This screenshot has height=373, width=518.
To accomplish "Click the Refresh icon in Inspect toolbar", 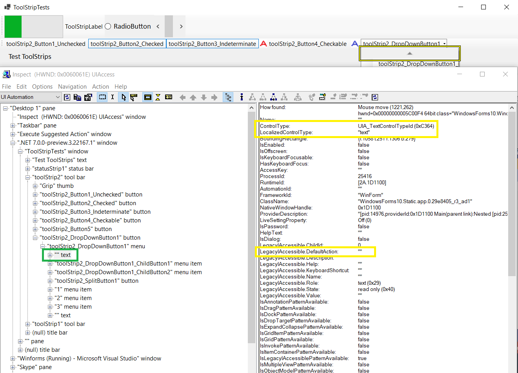I will (67, 97).
